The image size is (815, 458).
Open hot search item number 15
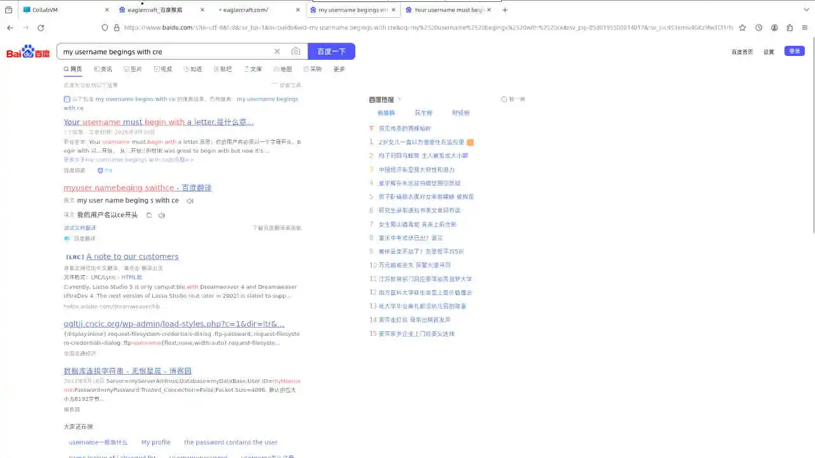click(x=416, y=333)
